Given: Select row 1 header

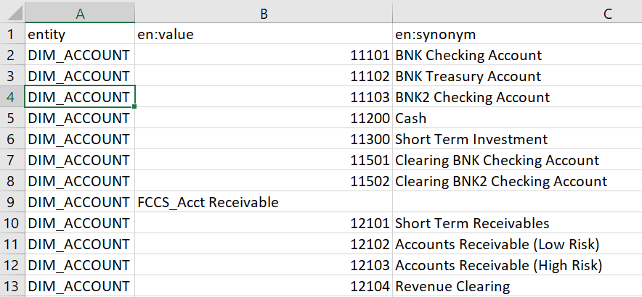Looking at the screenshot, I should coord(12,34).
